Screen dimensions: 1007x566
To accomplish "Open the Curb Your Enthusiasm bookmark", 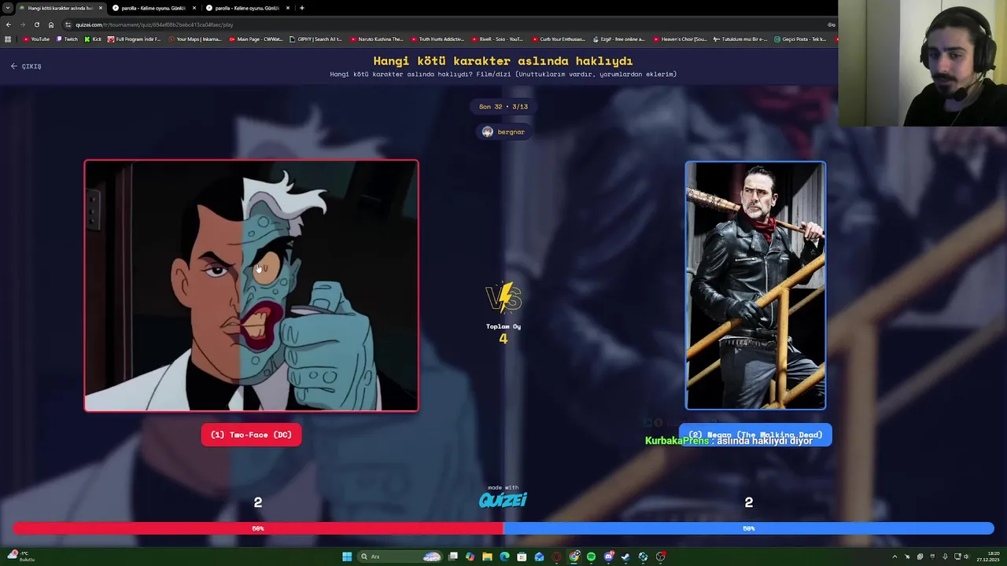I will [558, 39].
